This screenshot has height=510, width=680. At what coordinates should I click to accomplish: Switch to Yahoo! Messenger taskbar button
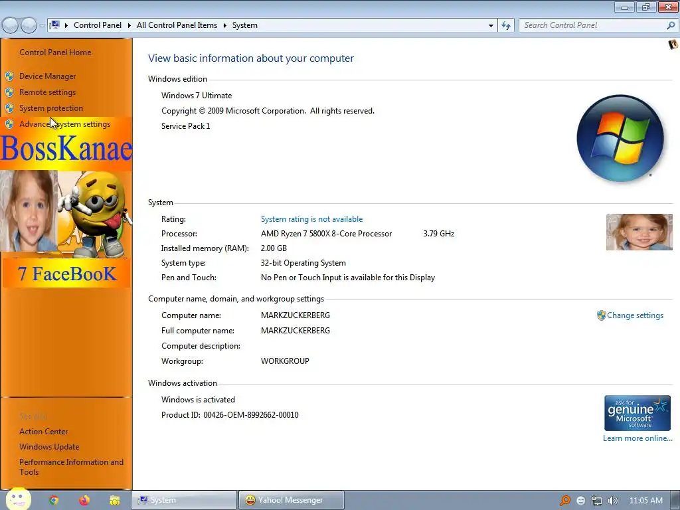pyautogui.click(x=291, y=500)
